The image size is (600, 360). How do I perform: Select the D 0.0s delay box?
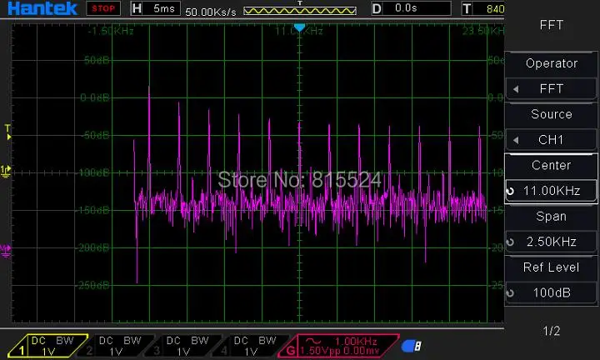[x=412, y=8]
